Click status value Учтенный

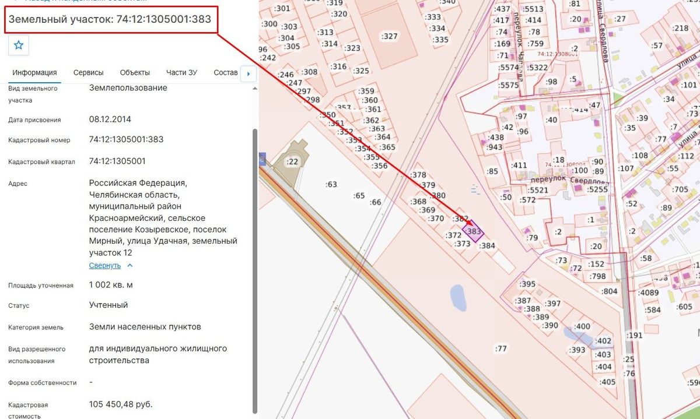click(x=108, y=305)
